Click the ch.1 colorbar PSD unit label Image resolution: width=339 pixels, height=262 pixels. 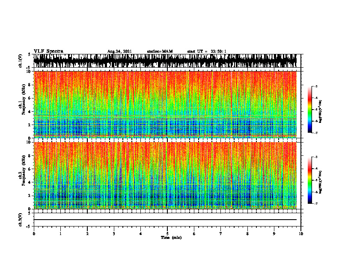coord(321,112)
